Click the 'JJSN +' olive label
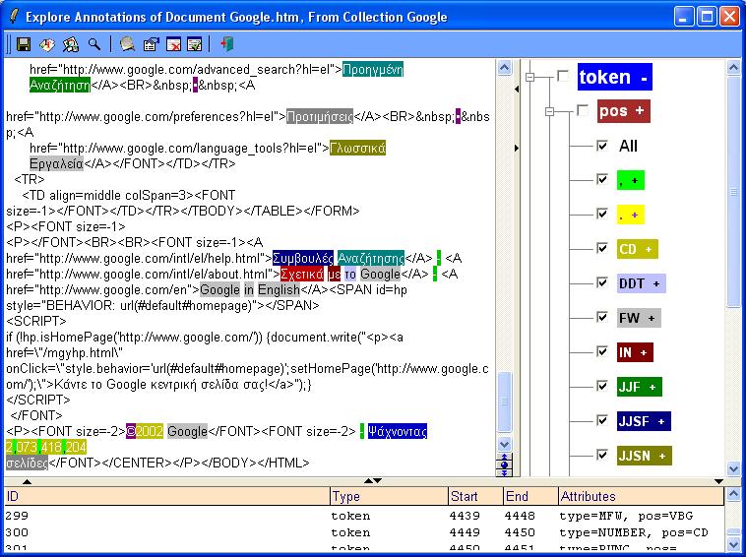Viewport: 746px width, 557px height. (645, 456)
